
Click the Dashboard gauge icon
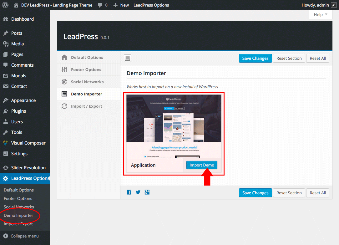(6, 19)
